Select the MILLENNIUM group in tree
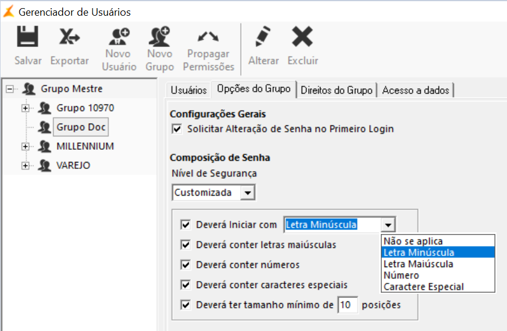The height and width of the screenshot is (331, 507). (85, 146)
